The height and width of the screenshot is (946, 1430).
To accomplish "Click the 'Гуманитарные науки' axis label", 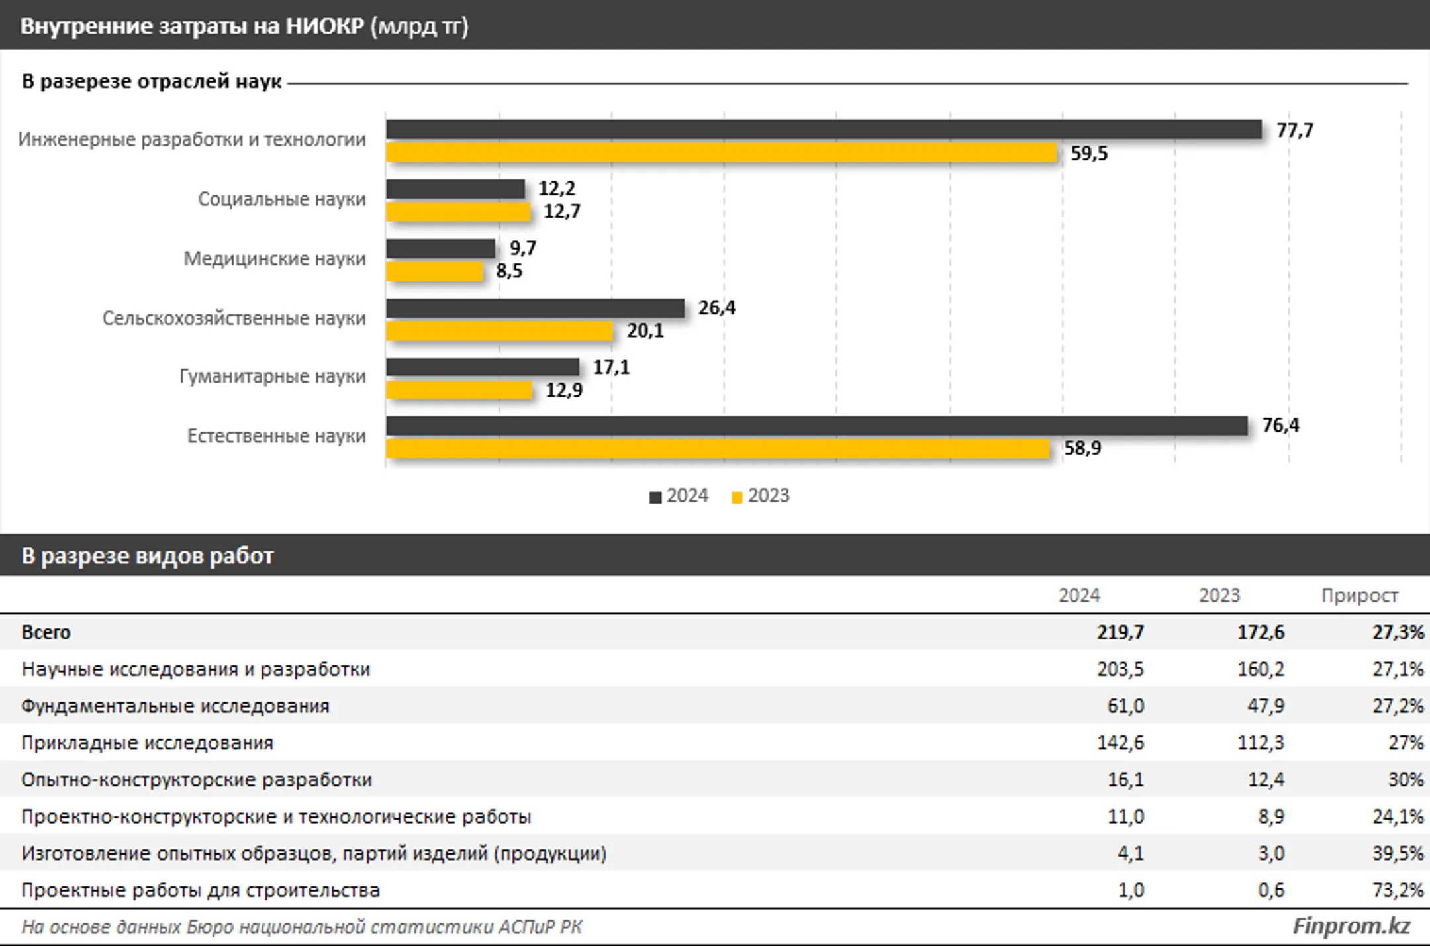I will click(273, 377).
